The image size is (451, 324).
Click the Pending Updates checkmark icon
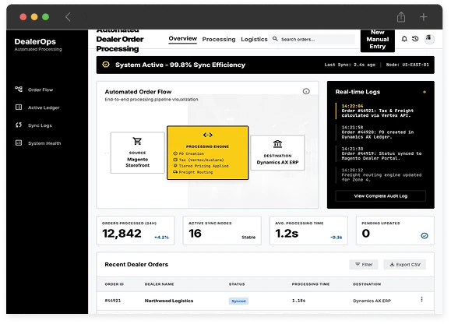pos(425,236)
